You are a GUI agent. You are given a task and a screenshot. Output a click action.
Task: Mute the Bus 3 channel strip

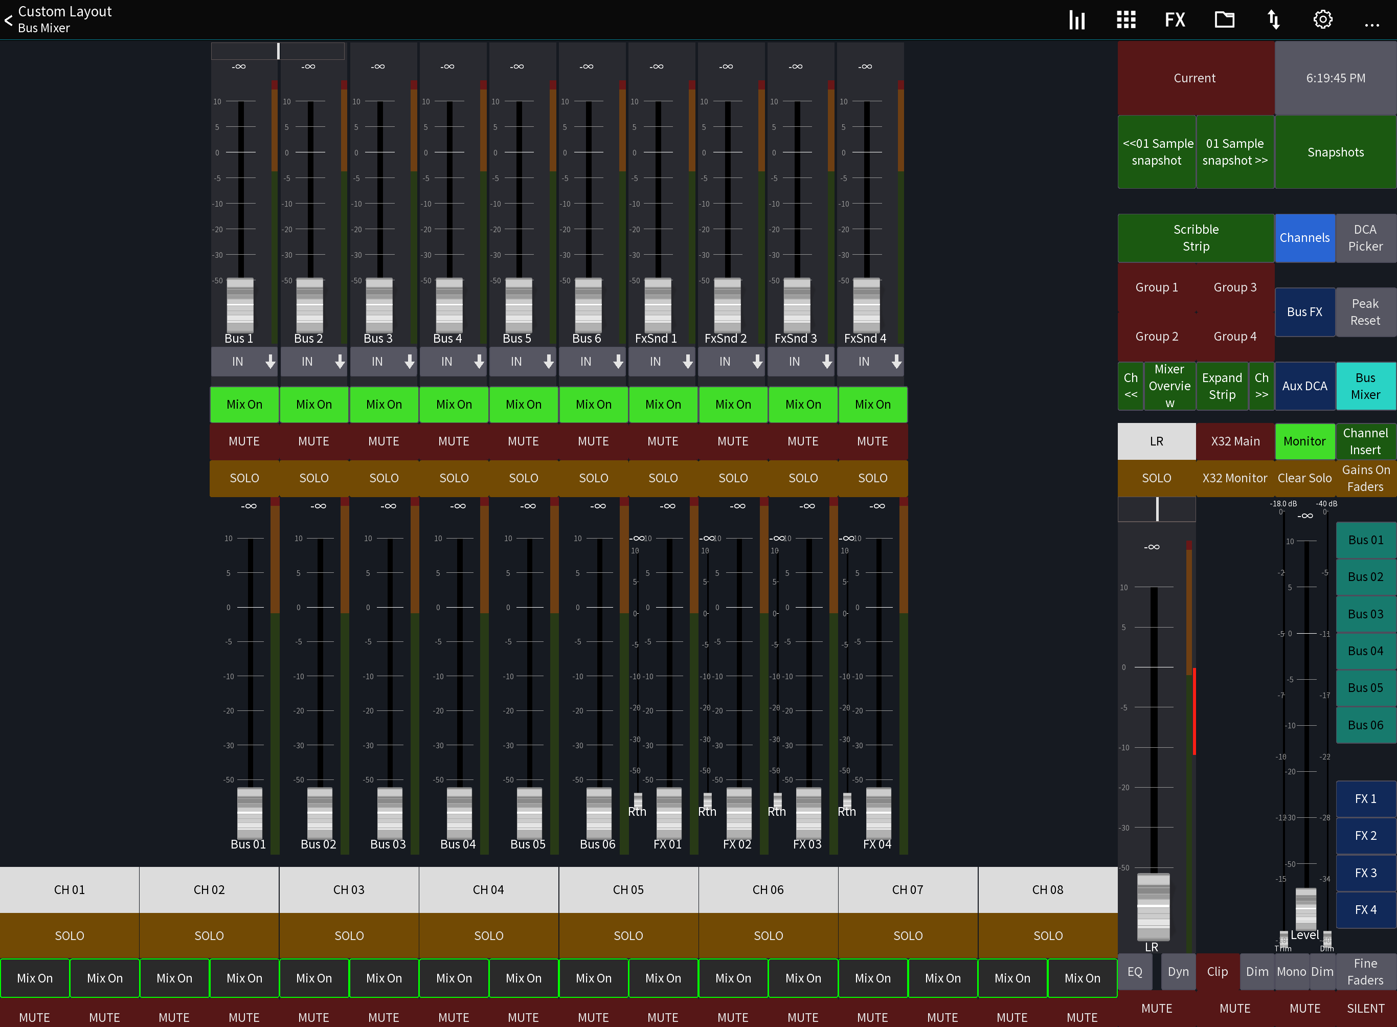[384, 441]
